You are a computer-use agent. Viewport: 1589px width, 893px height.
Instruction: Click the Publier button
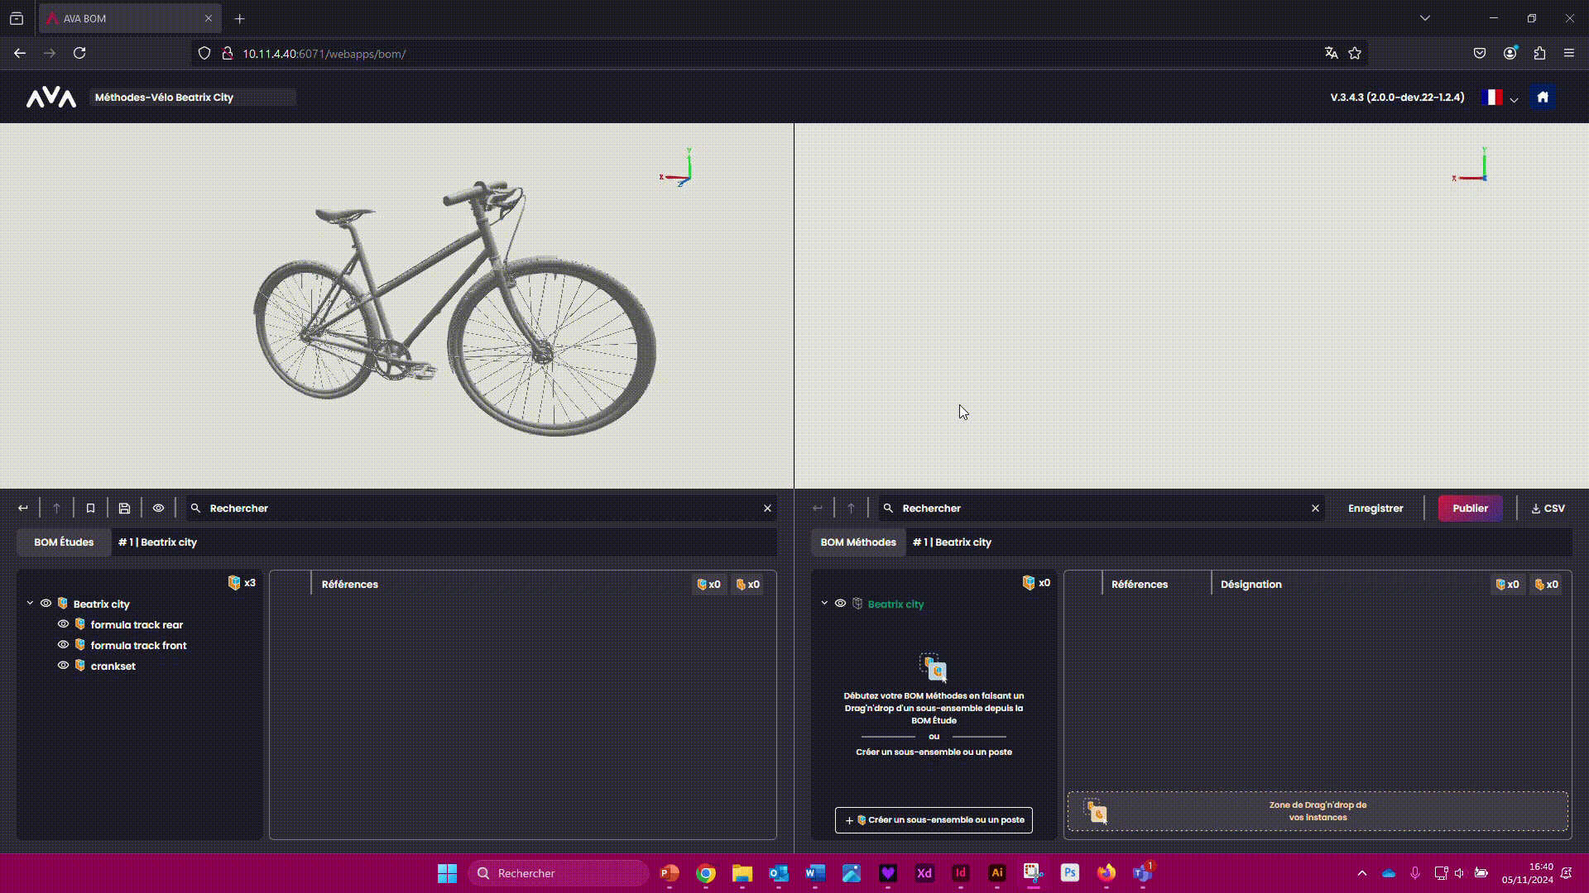point(1470,509)
